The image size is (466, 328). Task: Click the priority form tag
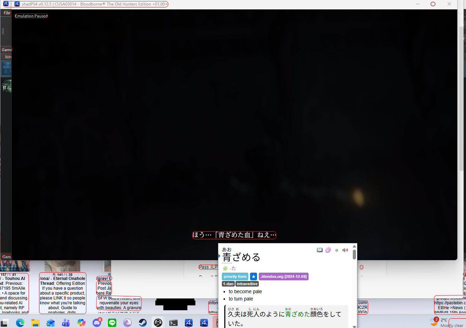click(235, 276)
